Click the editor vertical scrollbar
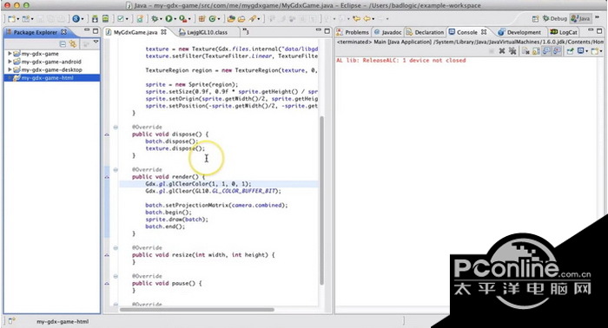The image size is (608, 328). [321, 200]
